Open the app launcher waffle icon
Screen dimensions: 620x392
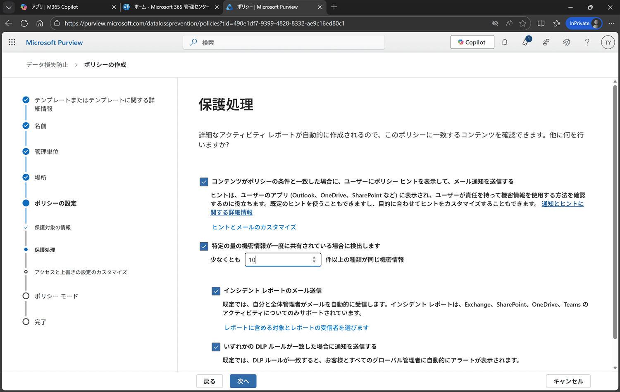tap(12, 42)
